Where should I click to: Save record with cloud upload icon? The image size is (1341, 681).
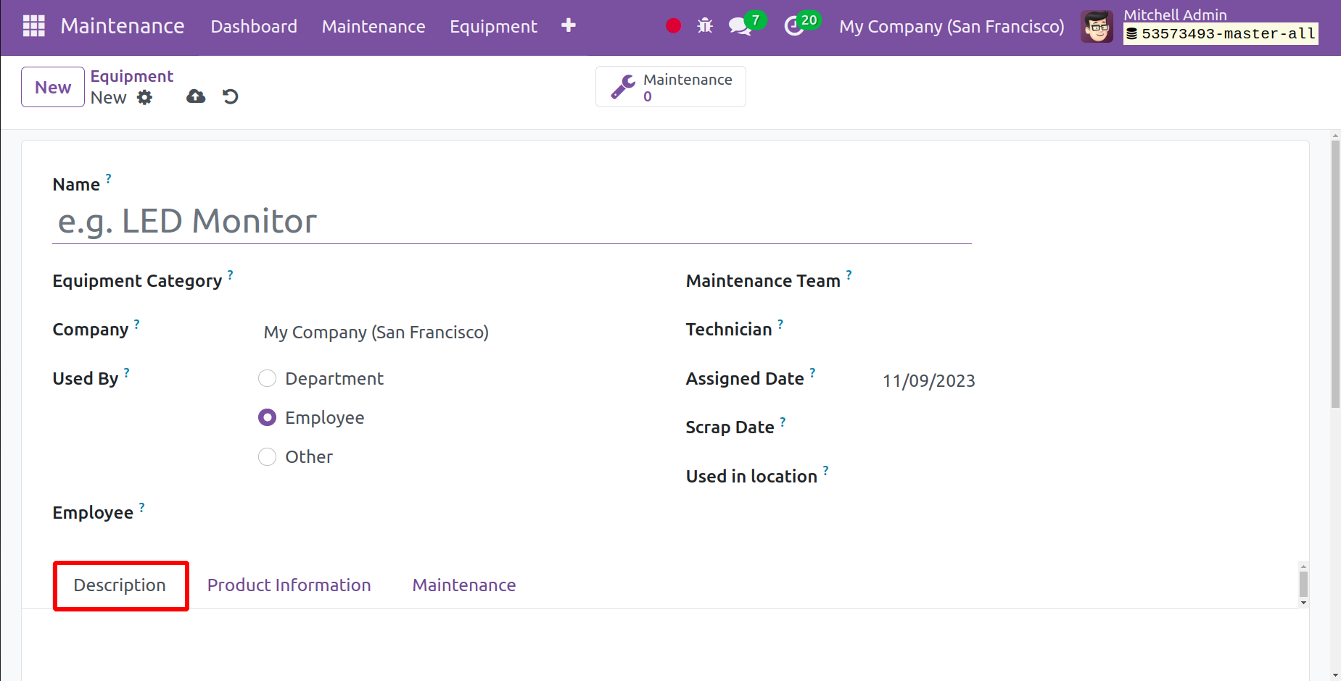point(196,96)
